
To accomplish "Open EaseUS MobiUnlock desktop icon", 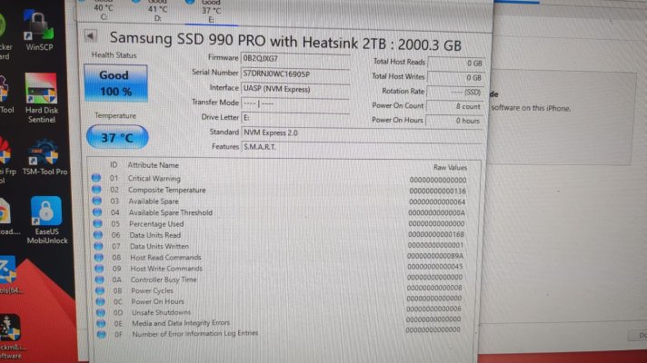I will pos(46,221).
